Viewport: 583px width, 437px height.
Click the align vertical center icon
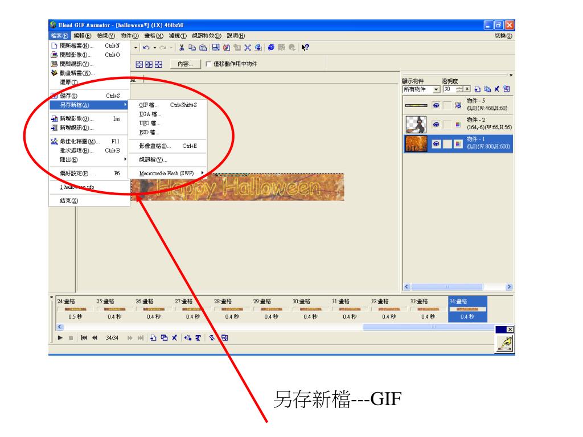click(139, 64)
